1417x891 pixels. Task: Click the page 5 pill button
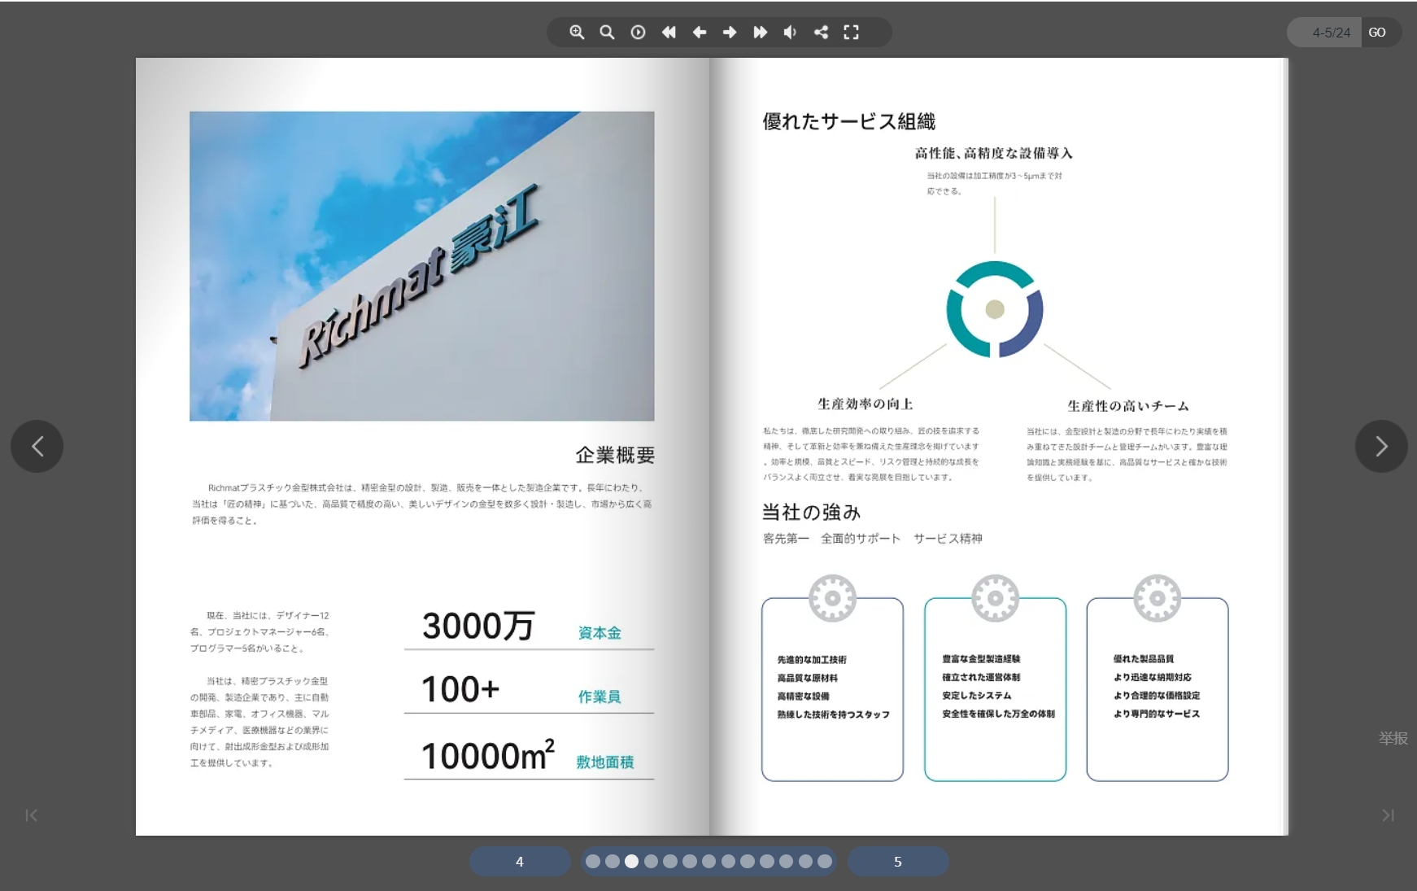pyautogui.click(x=898, y=862)
